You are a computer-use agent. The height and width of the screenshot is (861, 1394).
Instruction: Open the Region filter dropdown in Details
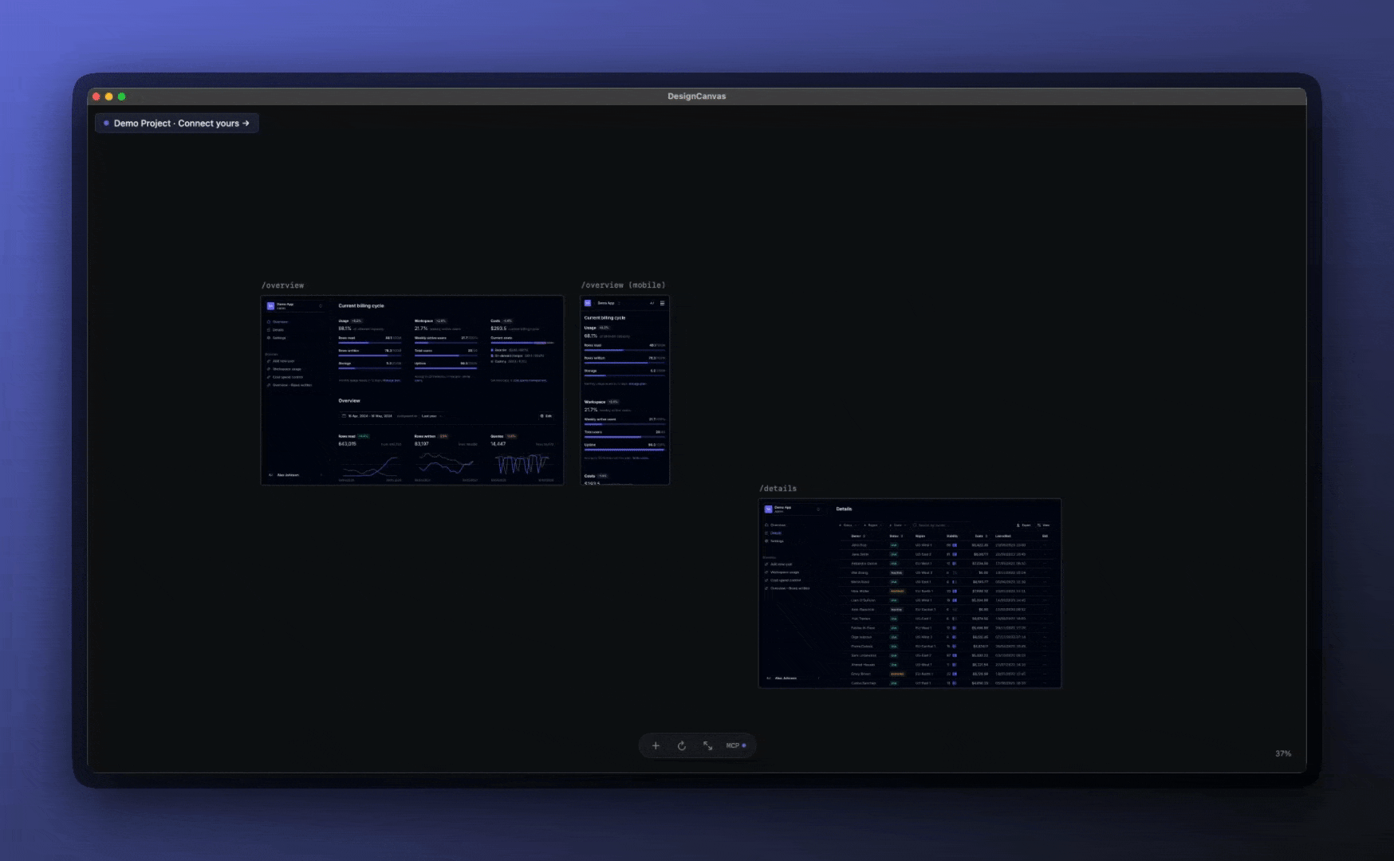pos(872,525)
